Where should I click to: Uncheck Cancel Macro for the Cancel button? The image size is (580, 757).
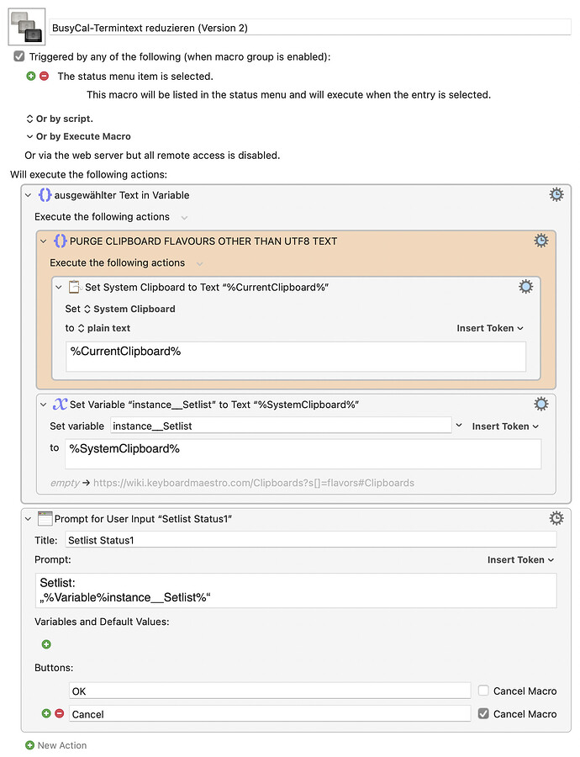[483, 714]
